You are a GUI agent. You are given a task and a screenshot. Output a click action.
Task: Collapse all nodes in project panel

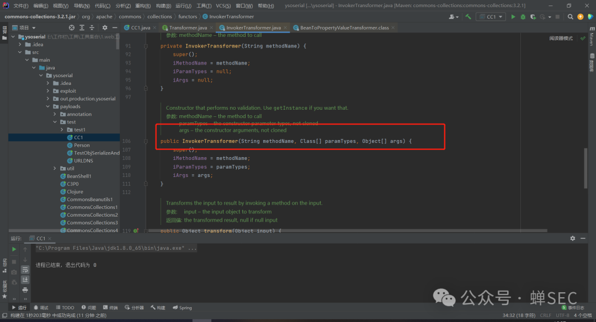tap(92, 28)
